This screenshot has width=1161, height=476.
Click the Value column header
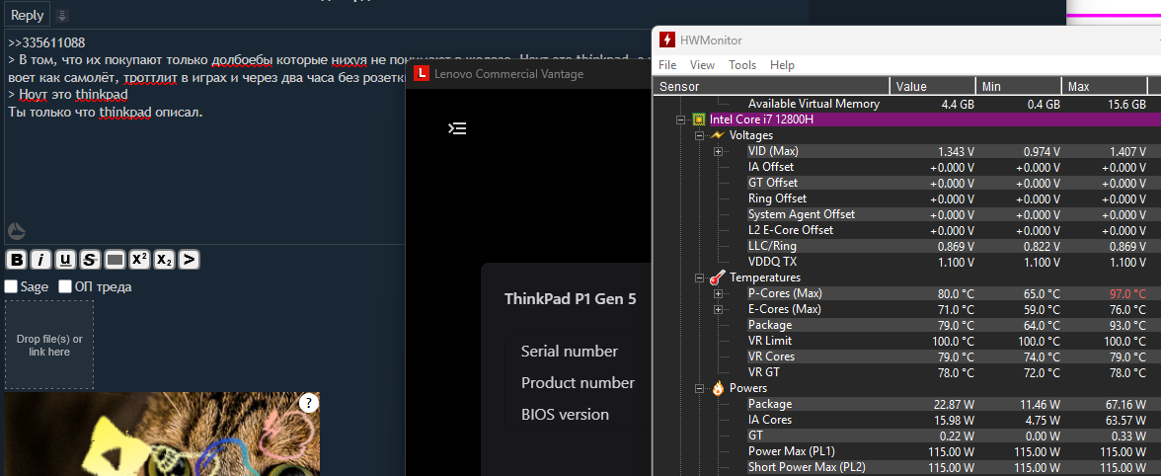[932, 87]
